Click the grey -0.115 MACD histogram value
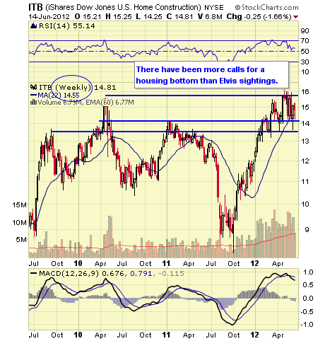The height and width of the screenshot is (341, 325). pos(171,274)
